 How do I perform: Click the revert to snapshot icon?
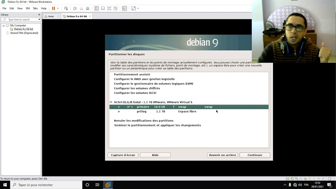[81, 8]
